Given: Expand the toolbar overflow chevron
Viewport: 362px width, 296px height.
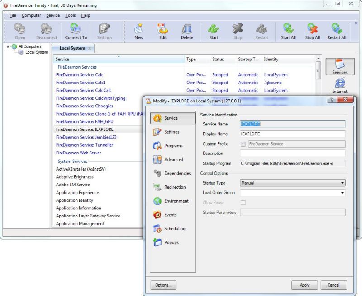Looking at the screenshot, I should [x=356, y=23].
